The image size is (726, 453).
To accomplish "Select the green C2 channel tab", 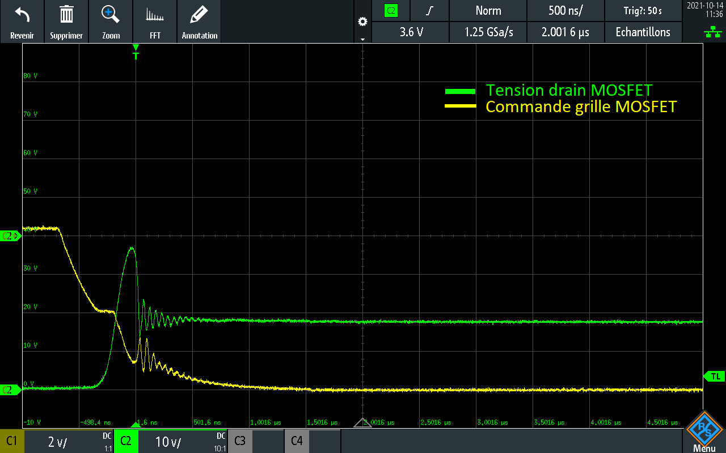I will point(125,441).
